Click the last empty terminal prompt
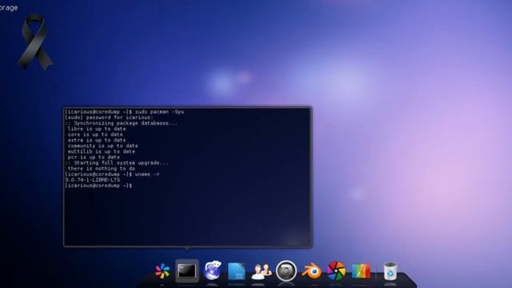Image resolution: width=512 pixels, height=288 pixels. 98,186
